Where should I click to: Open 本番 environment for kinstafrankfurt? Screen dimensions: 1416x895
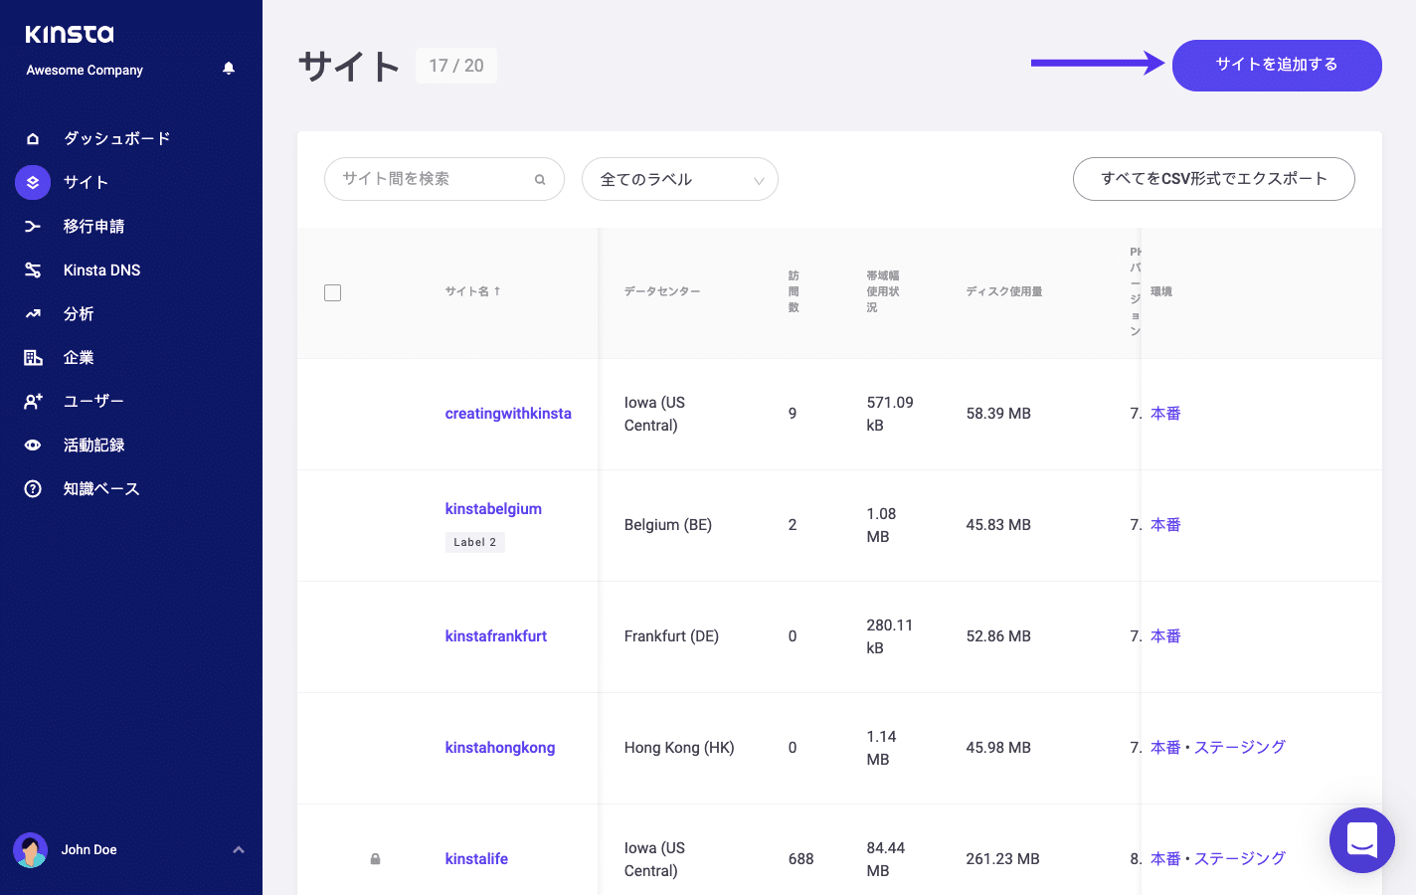click(x=1165, y=636)
